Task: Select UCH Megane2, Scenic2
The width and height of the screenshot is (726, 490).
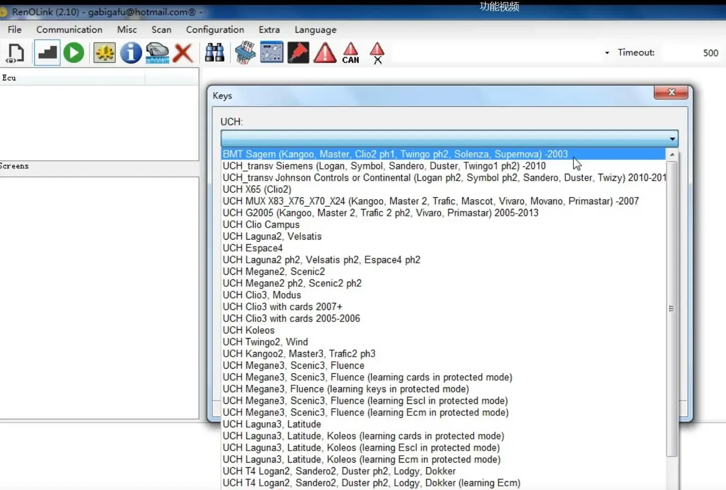Action: (x=443, y=272)
